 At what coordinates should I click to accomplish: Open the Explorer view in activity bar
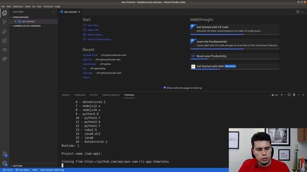(4, 13)
